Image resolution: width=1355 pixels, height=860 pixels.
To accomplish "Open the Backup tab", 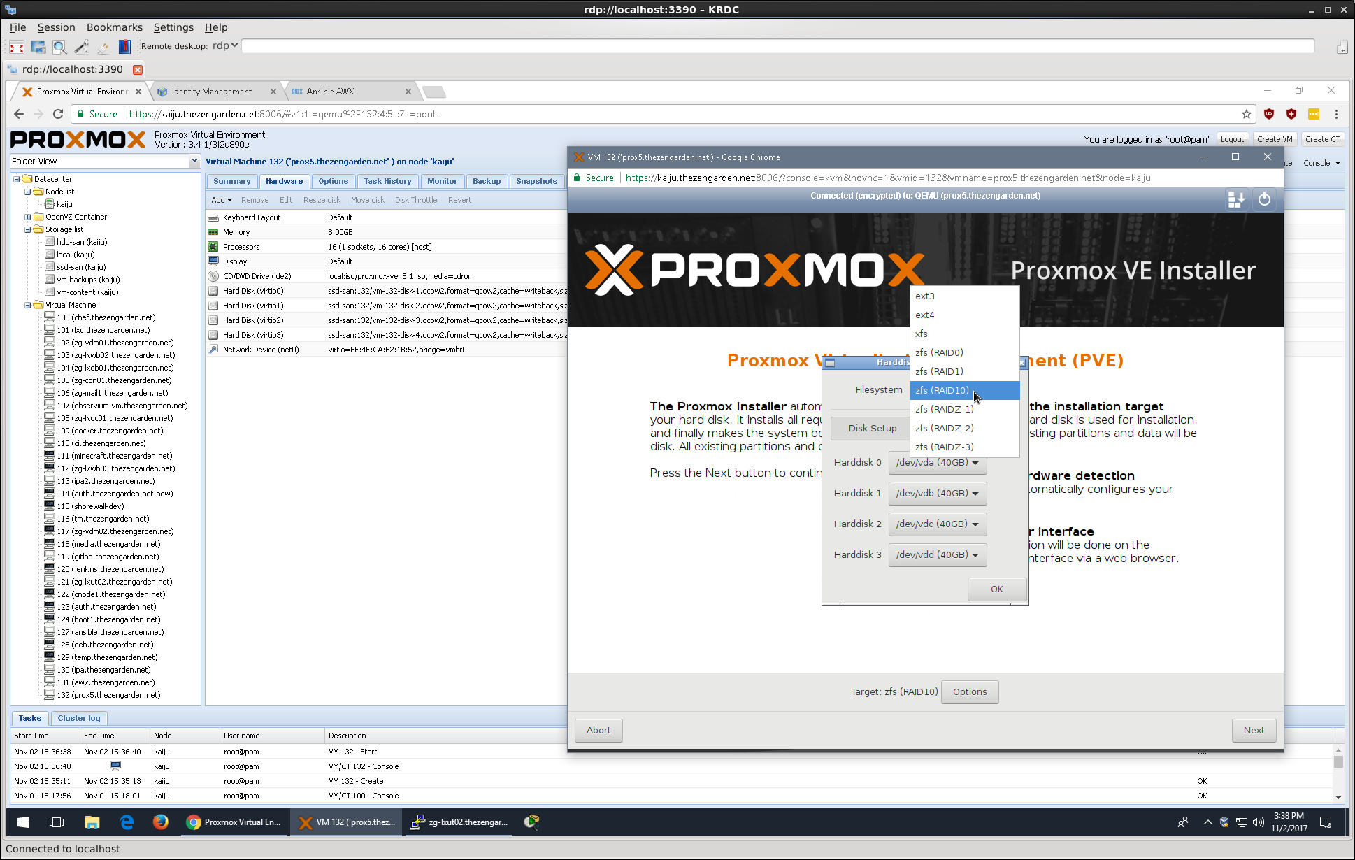I will click(487, 181).
